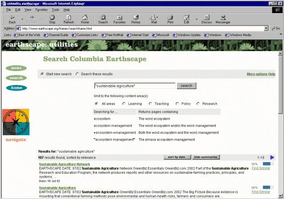Open the Mail toolbar button

tap(154, 20)
